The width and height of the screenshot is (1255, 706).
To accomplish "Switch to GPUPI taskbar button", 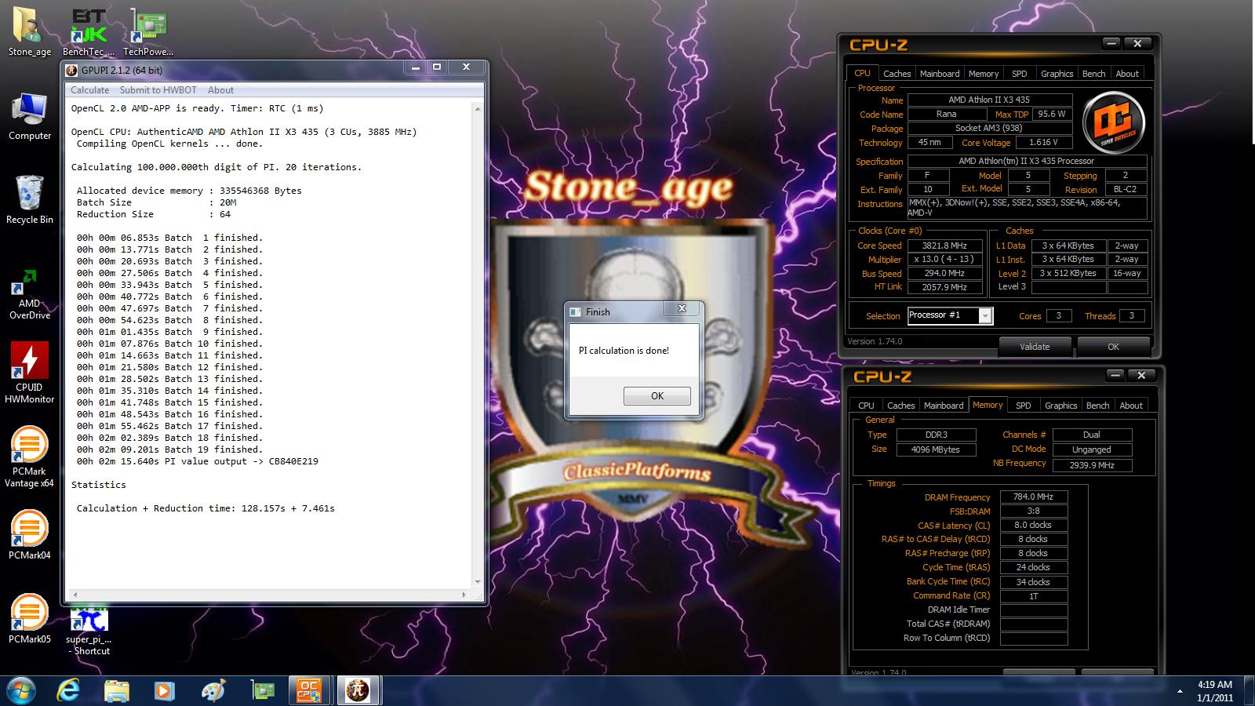I will (358, 690).
